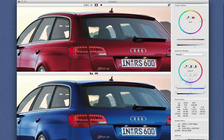Open the dropdown in Options section

tap(179, 139)
